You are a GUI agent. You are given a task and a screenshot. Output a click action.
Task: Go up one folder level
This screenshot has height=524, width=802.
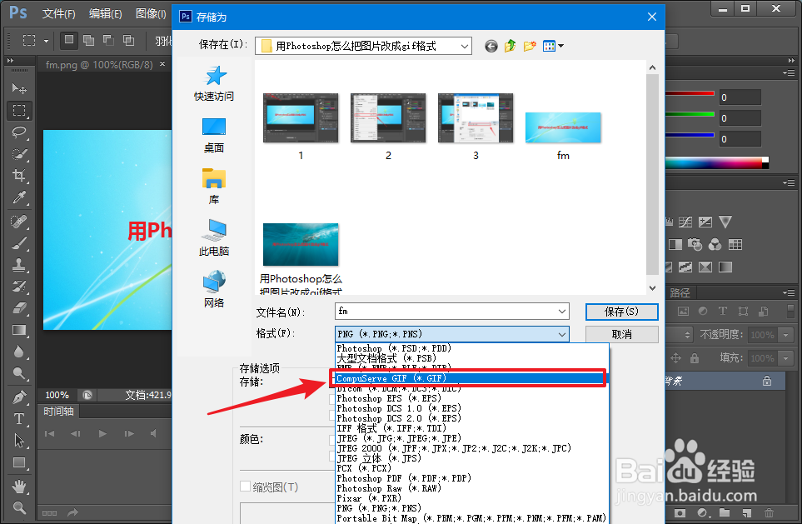pos(510,46)
